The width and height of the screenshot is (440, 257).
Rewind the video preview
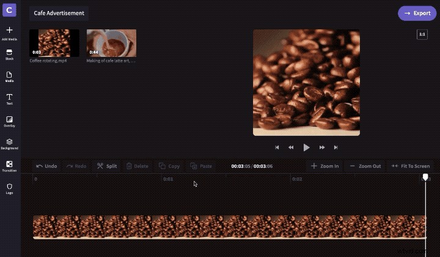coord(291,147)
